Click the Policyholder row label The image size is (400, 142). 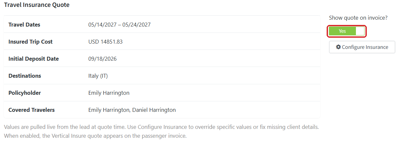pyautogui.click(x=25, y=93)
